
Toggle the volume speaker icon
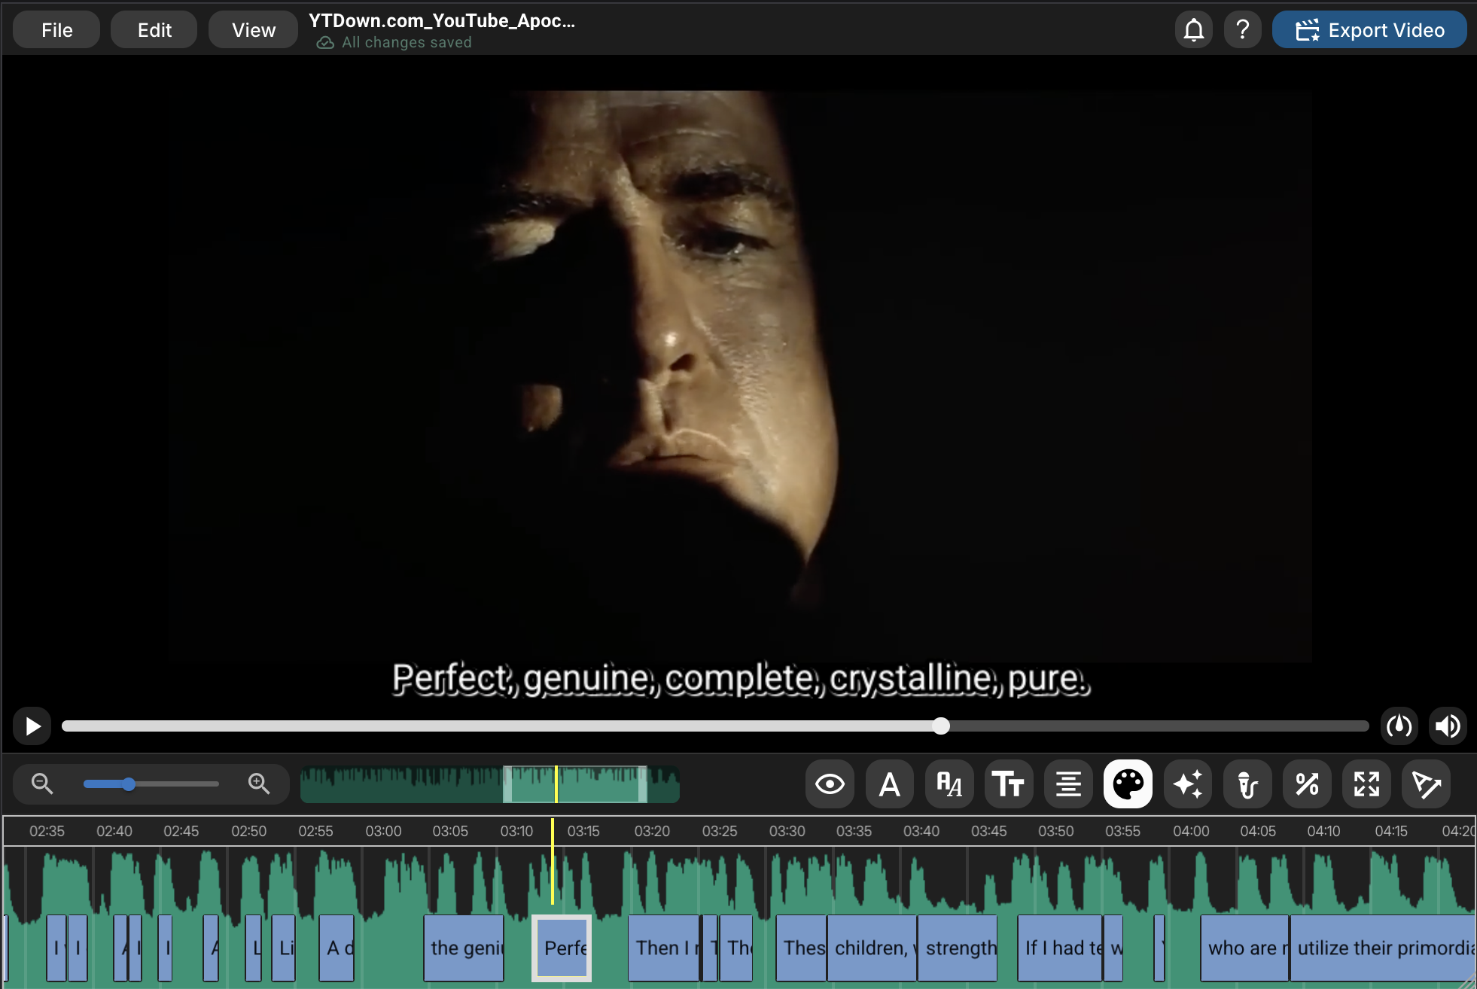tap(1448, 726)
